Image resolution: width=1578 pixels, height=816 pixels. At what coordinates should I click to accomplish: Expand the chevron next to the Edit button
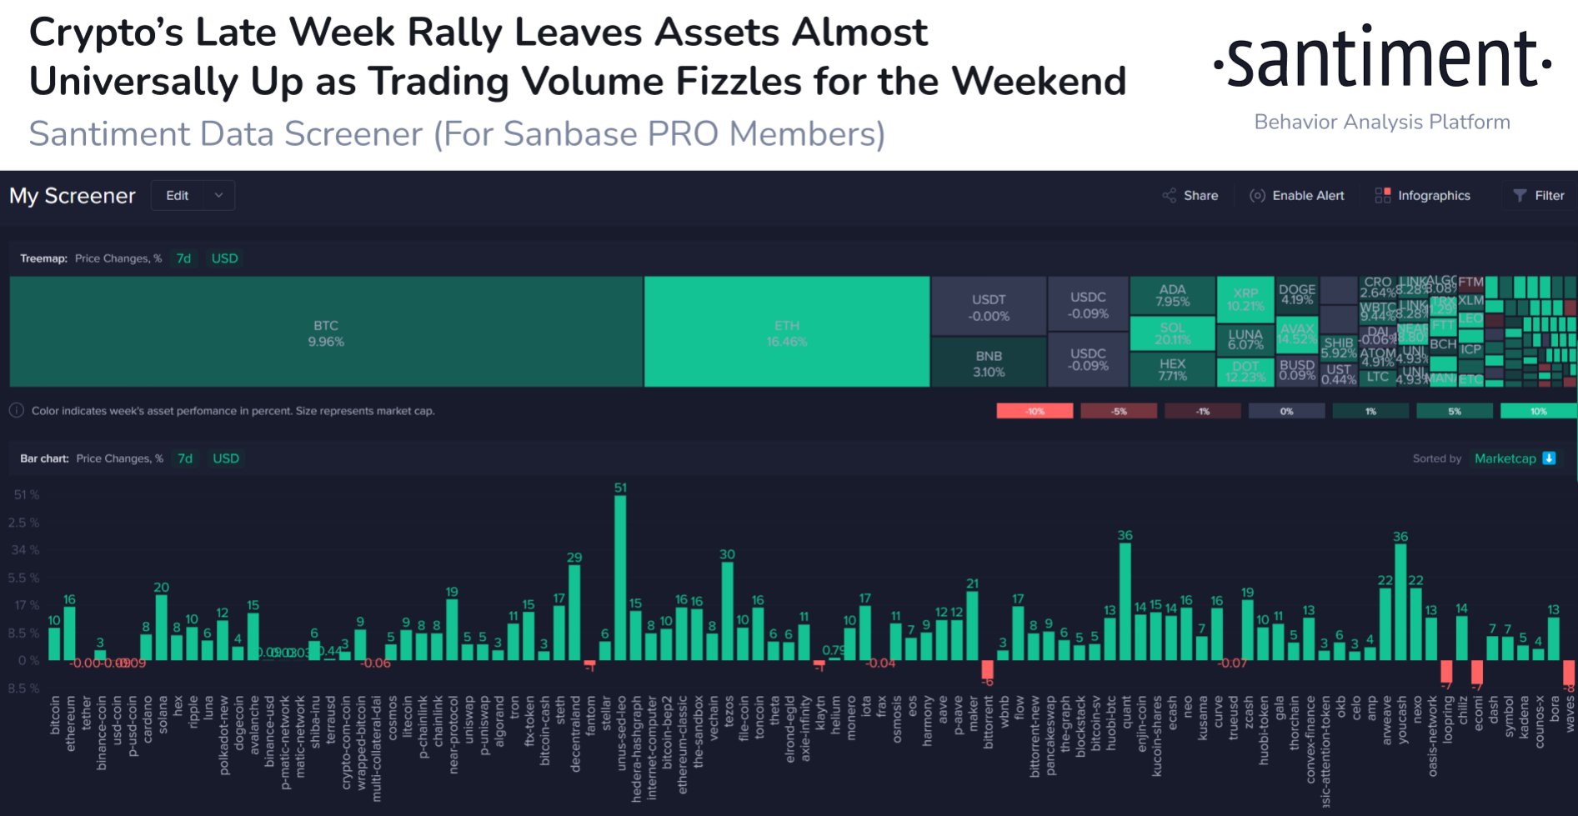coord(219,195)
